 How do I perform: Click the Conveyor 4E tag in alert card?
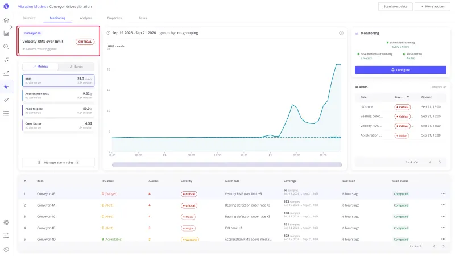click(x=32, y=33)
